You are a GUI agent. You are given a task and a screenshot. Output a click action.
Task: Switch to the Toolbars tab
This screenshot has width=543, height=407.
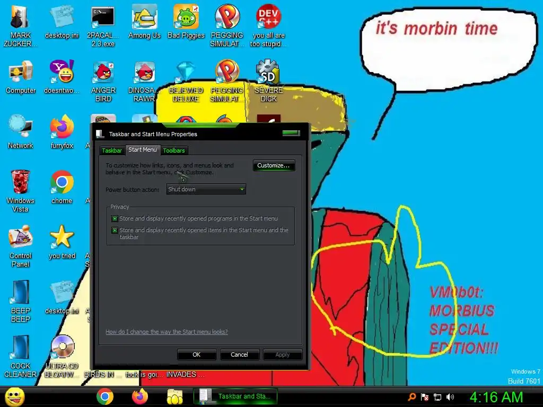(x=174, y=151)
